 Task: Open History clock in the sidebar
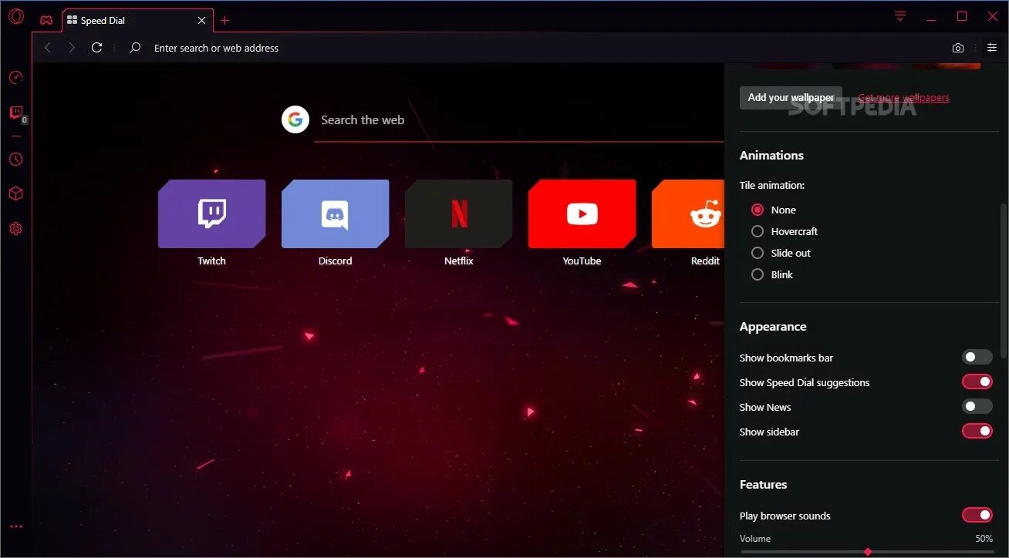[15, 160]
